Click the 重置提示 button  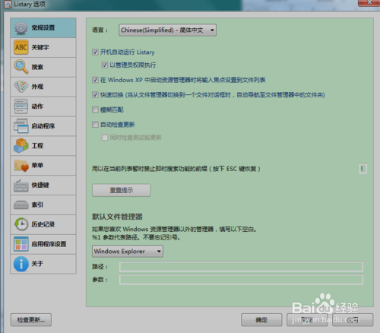pos(122,190)
